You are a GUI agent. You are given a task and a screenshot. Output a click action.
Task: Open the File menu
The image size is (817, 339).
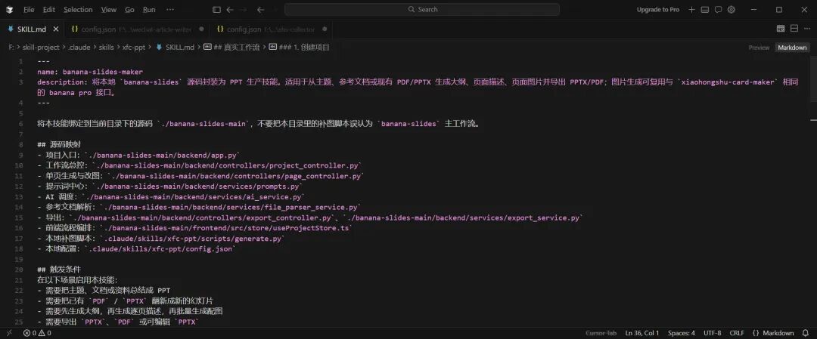pos(29,9)
